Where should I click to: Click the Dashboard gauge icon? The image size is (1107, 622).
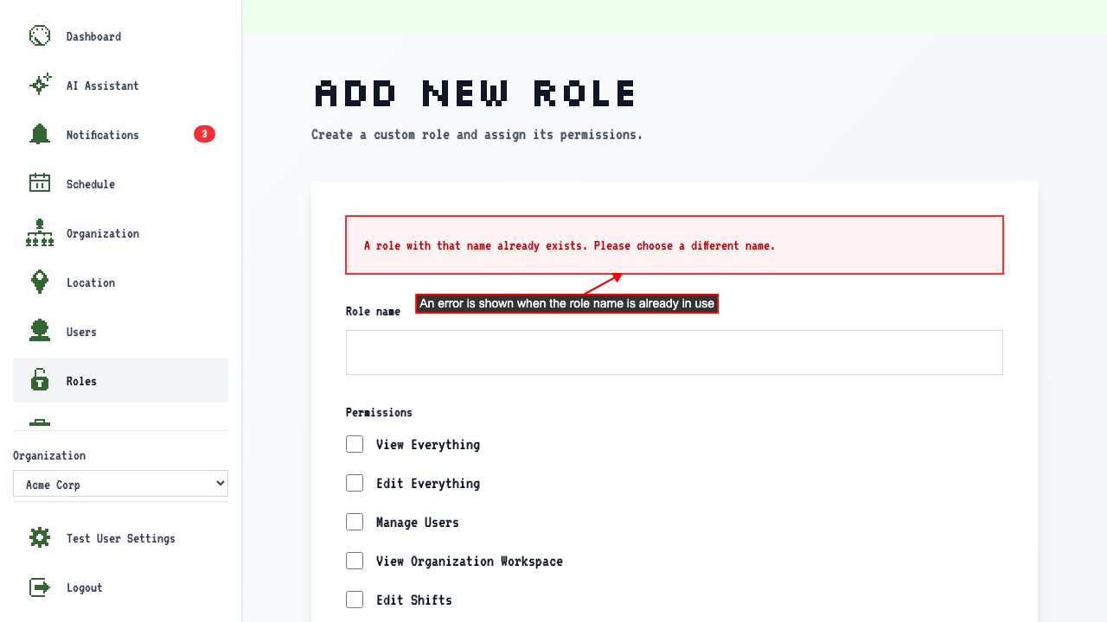[x=40, y=35]
